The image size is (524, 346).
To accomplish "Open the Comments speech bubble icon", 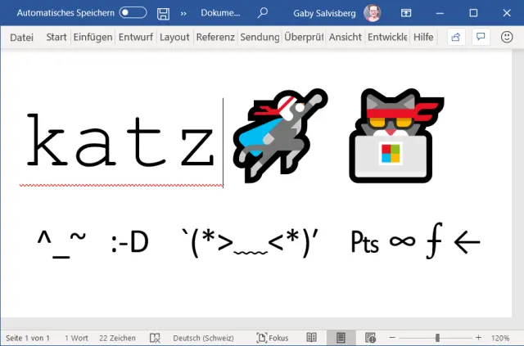I will point(481,37).
